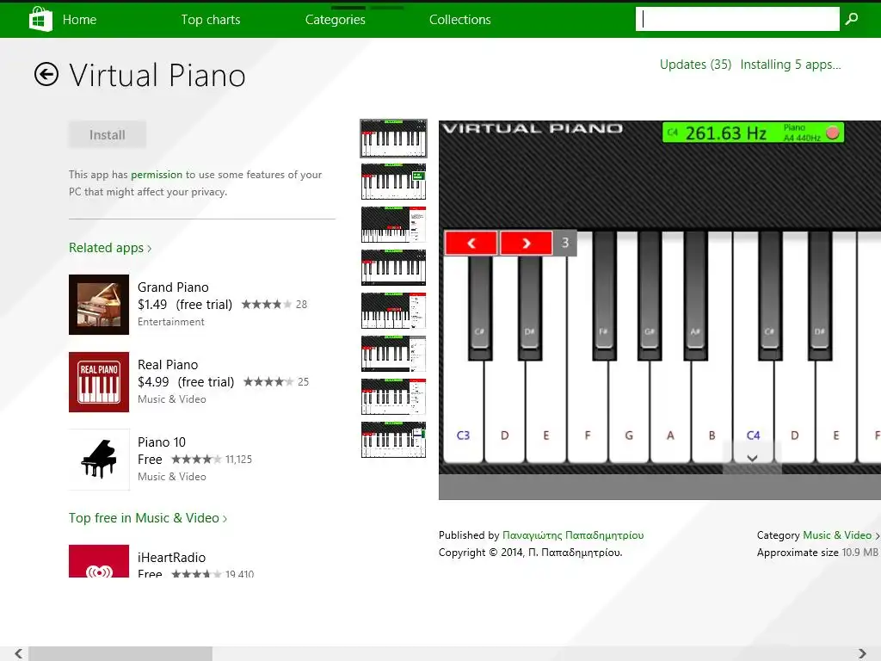The height and width of the screenshot is (661, 881).
Task: Click Real Piano $4.99 price
Action: tap(153, 382)
